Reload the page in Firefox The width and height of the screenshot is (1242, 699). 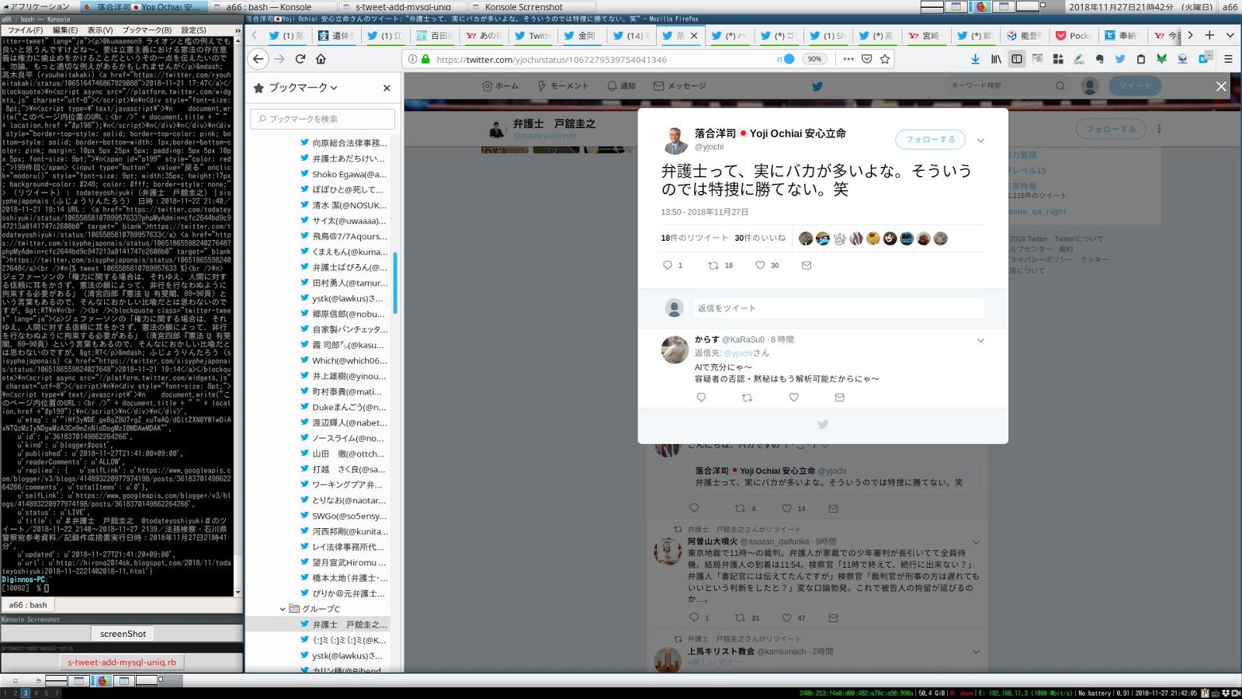tap(300, 59)
